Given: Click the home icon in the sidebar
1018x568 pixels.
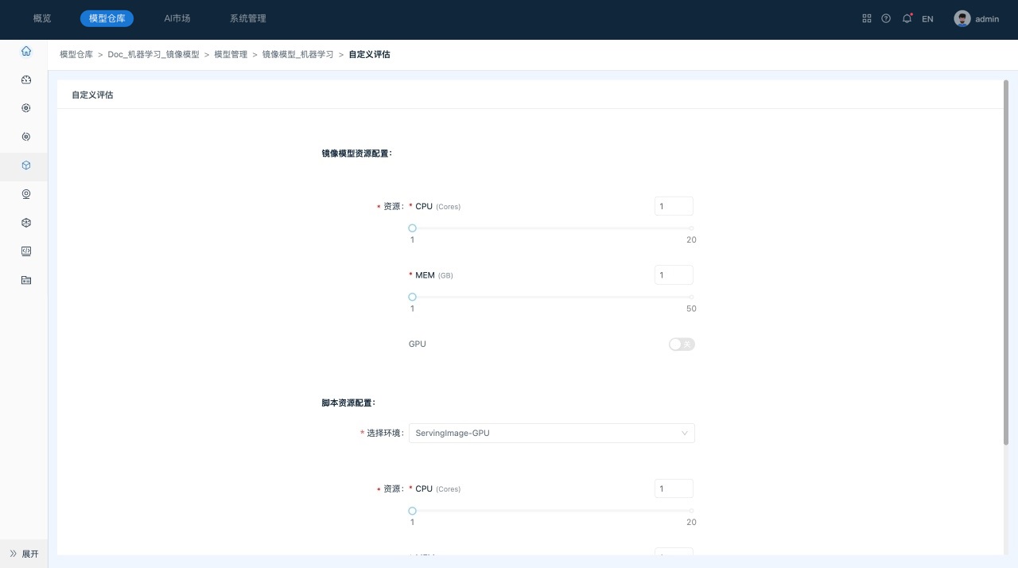Looking at the screenshot, I should tap(26, 51).
